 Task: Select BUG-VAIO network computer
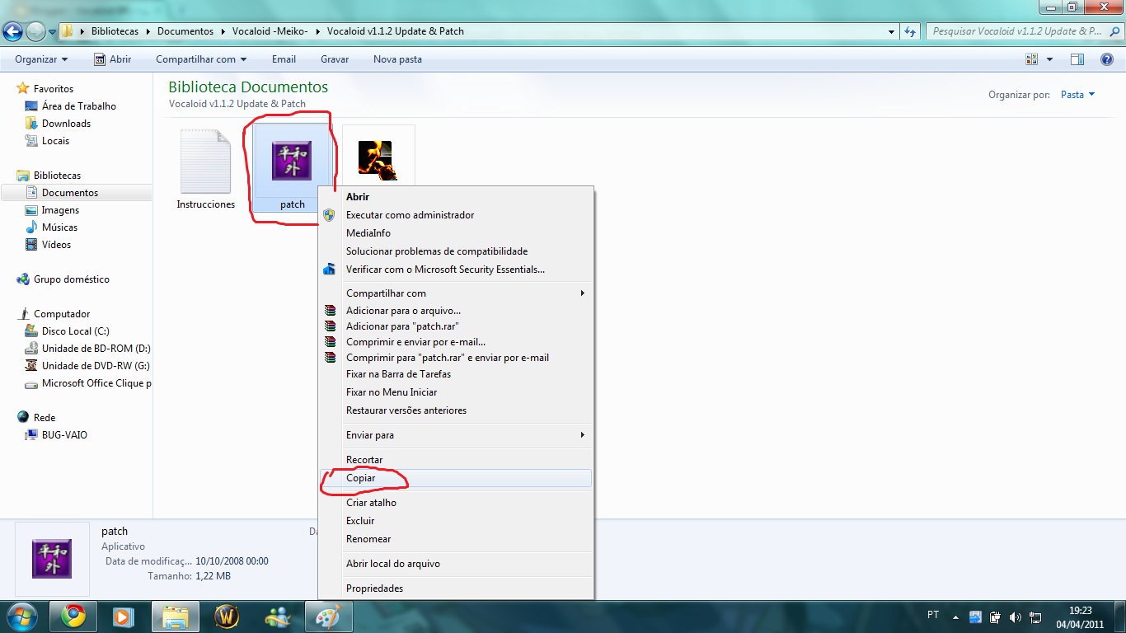click(64, 435)
